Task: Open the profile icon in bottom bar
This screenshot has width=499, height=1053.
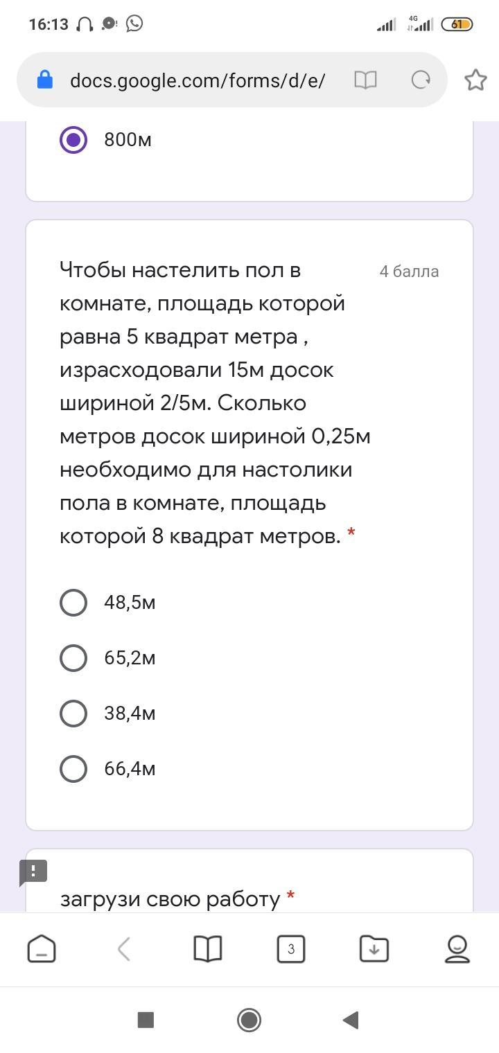Action: point(457,949)
